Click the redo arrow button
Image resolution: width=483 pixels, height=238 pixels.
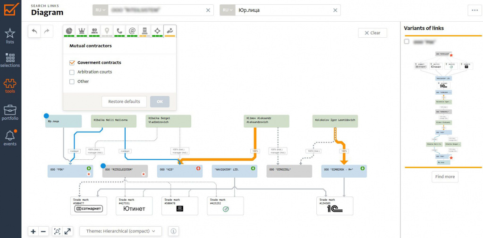point(47,32)
